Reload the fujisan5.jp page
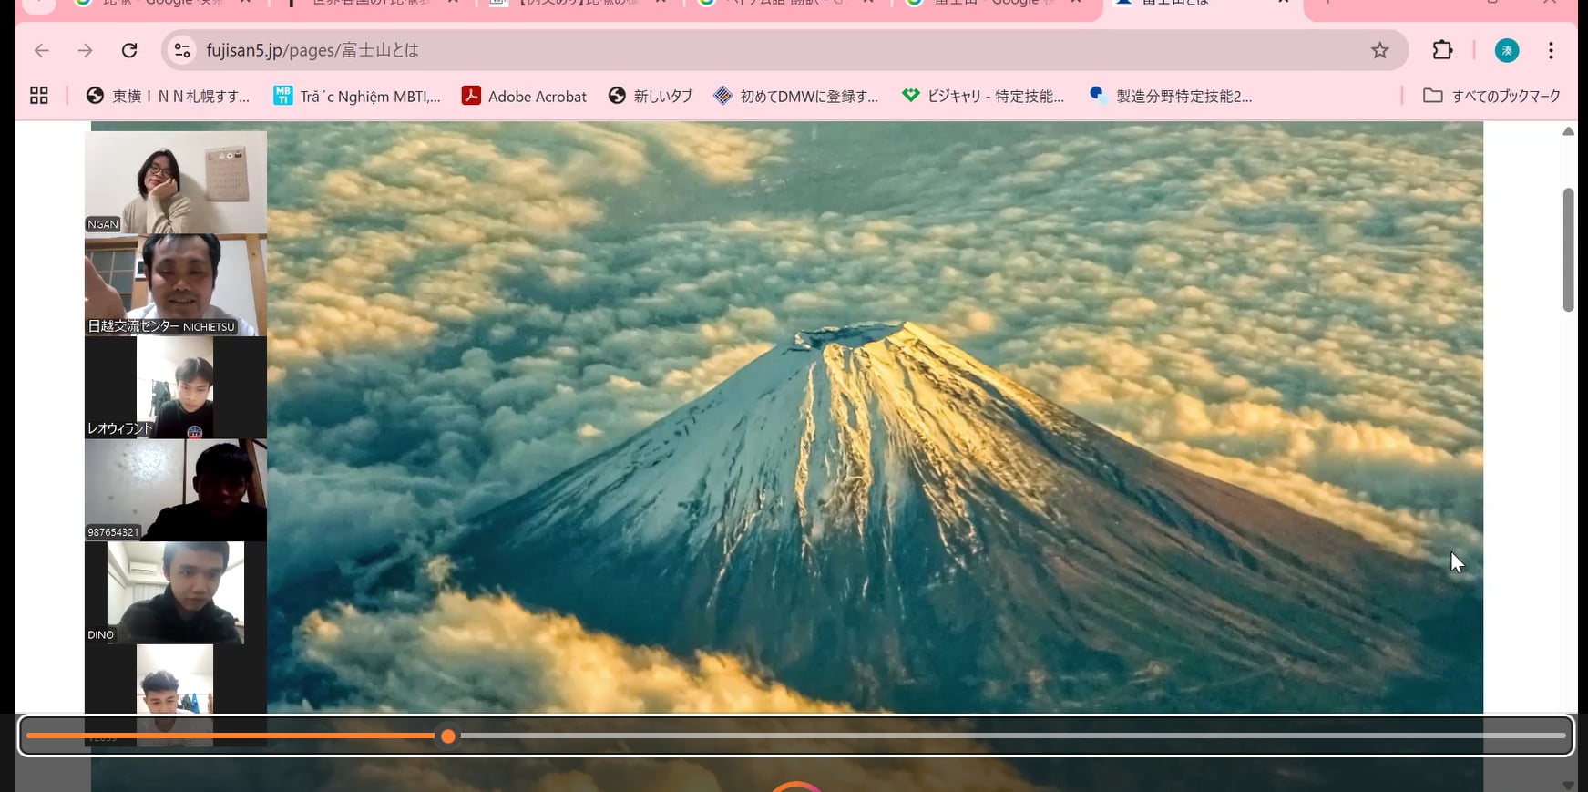Screen dimensions: 1588x792 coord(129,50)
